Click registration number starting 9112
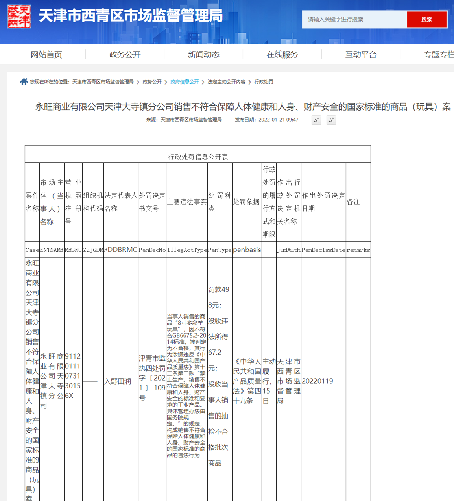 pyautogui.click(x=73, y=376)
